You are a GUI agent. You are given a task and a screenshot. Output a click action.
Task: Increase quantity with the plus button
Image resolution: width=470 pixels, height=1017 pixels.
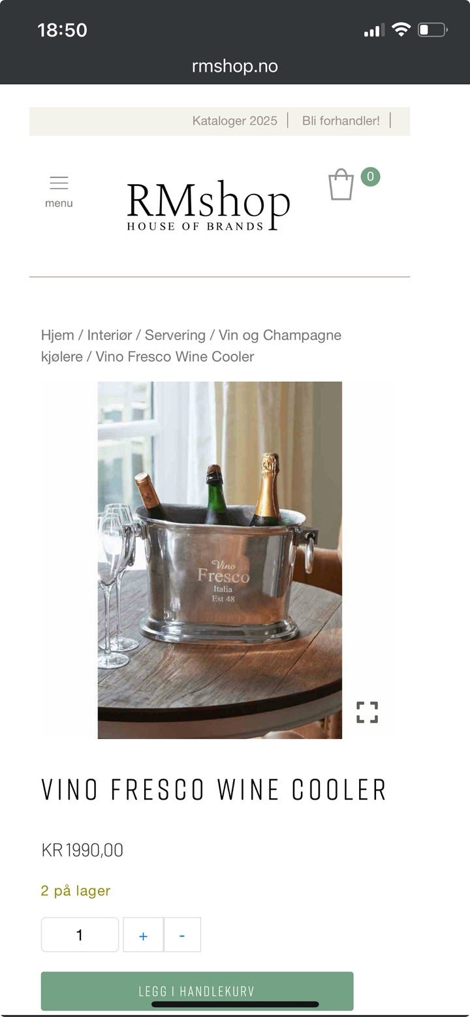coord(143,935)
